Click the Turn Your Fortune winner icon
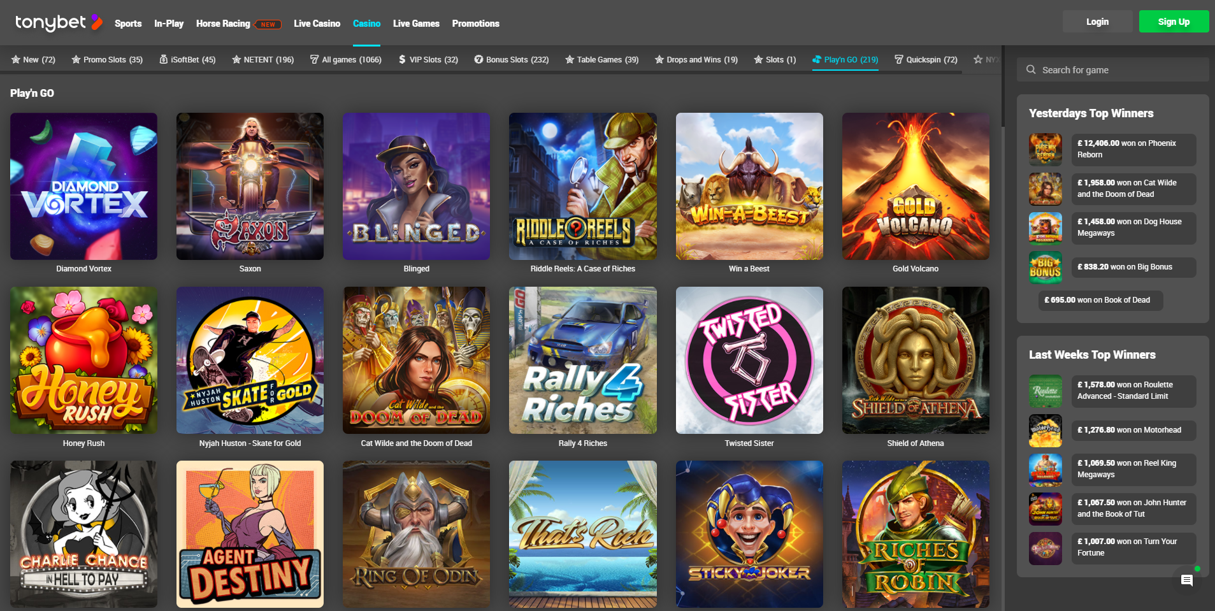This screenshot has width=1215, height=611. [x=1046, y=548]
